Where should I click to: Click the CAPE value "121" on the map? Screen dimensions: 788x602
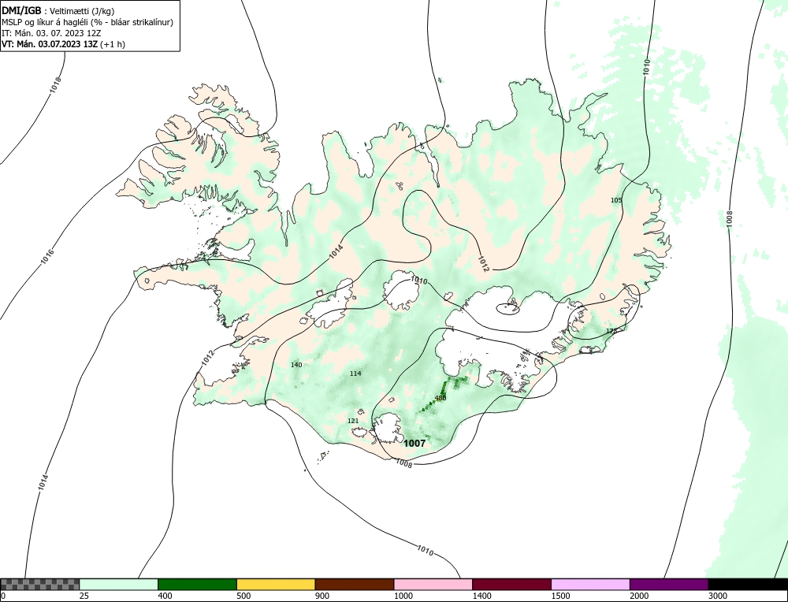(353, 421)
